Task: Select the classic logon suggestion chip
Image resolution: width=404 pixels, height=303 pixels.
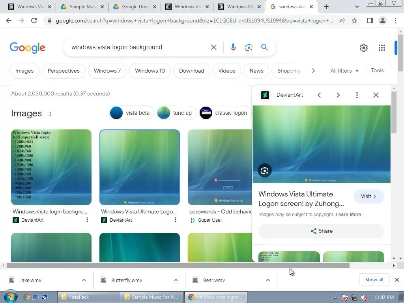Action: [224, 113]
